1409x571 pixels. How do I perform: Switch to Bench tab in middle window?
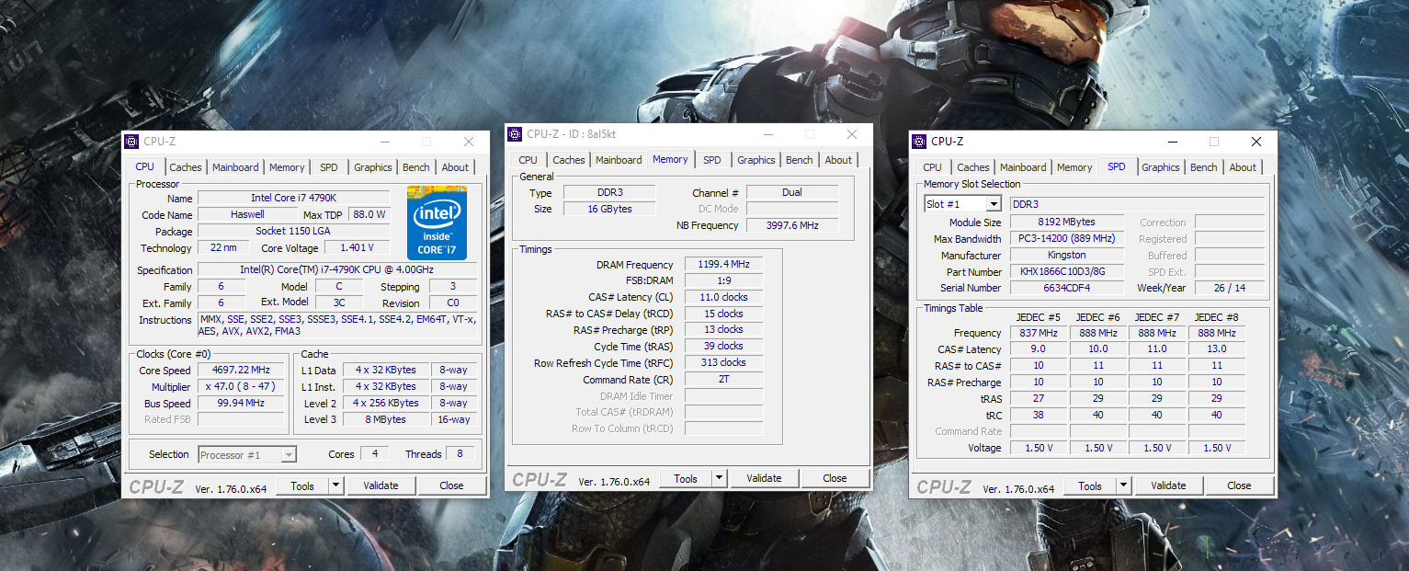tap(800, 160)
